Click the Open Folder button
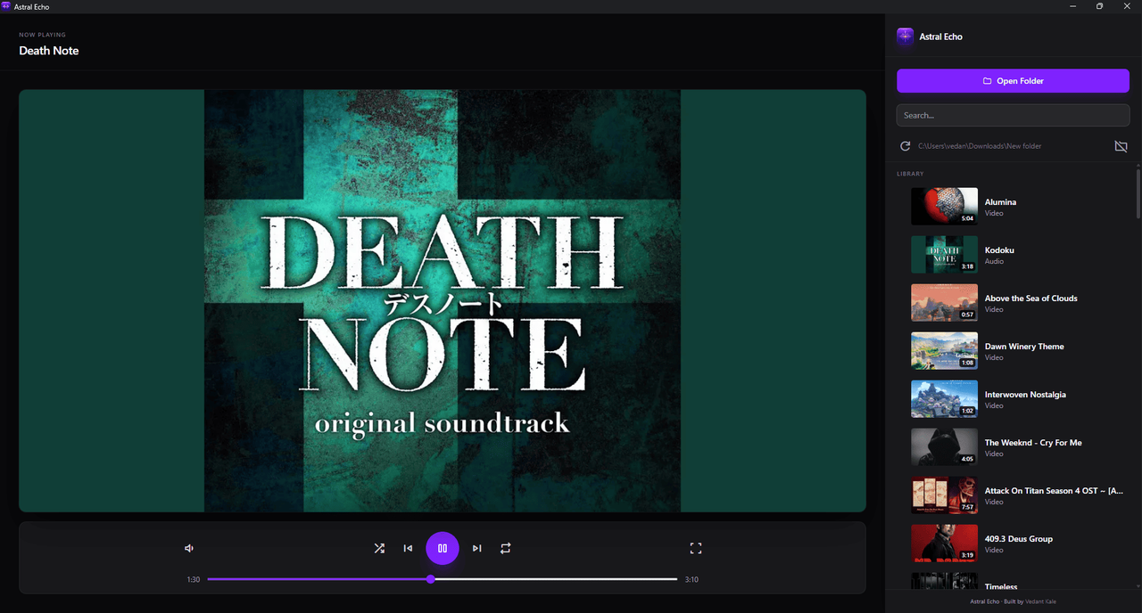 pos(1013,81)
